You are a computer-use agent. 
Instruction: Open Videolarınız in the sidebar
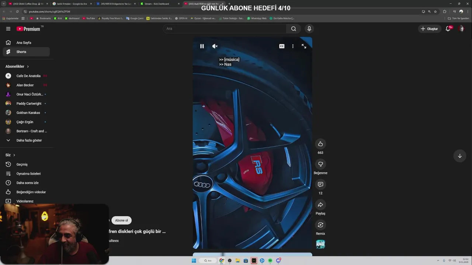26,201
